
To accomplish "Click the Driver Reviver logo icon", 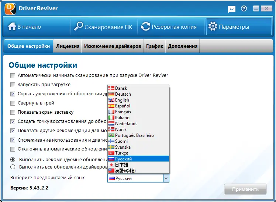I will 10,9.
